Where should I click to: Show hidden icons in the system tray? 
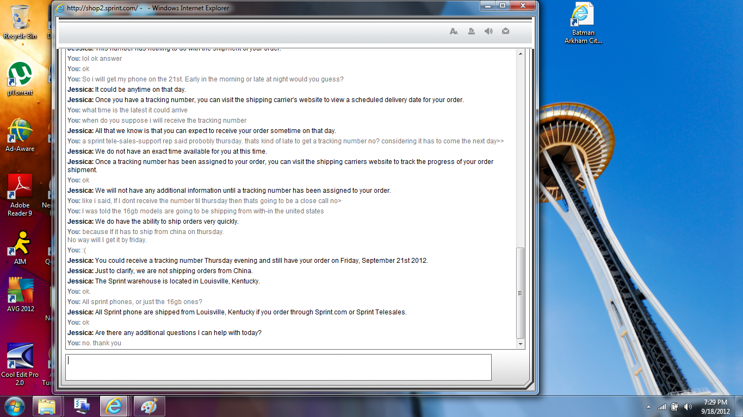[648, 407]
